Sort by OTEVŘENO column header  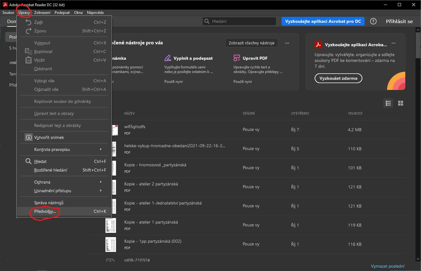[x=300, y=113]
